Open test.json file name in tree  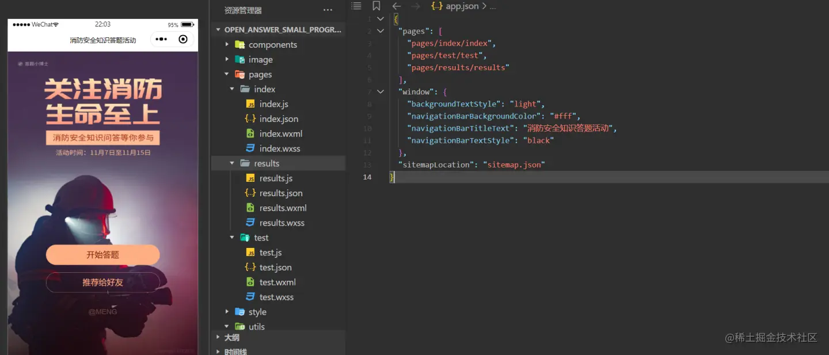276,267
